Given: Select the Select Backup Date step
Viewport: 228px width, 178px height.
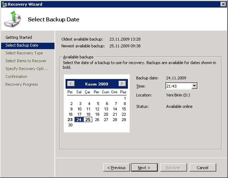Looking at the screenshot, I should point(22,45).
